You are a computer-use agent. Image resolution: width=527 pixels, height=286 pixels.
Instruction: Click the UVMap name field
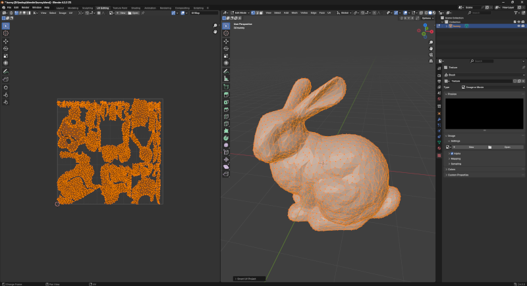point(204,12)
